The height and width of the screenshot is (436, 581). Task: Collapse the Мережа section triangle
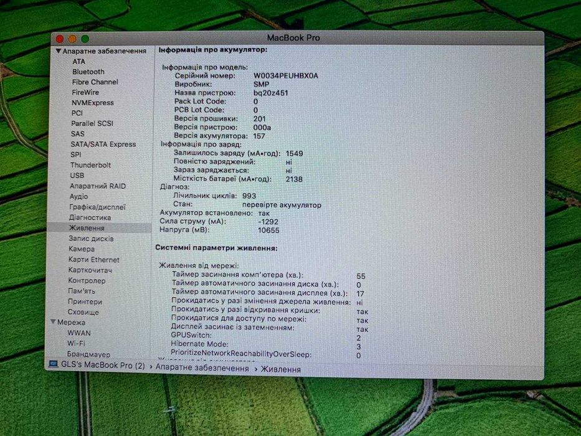pyautogui.click(x=54, y=322)
